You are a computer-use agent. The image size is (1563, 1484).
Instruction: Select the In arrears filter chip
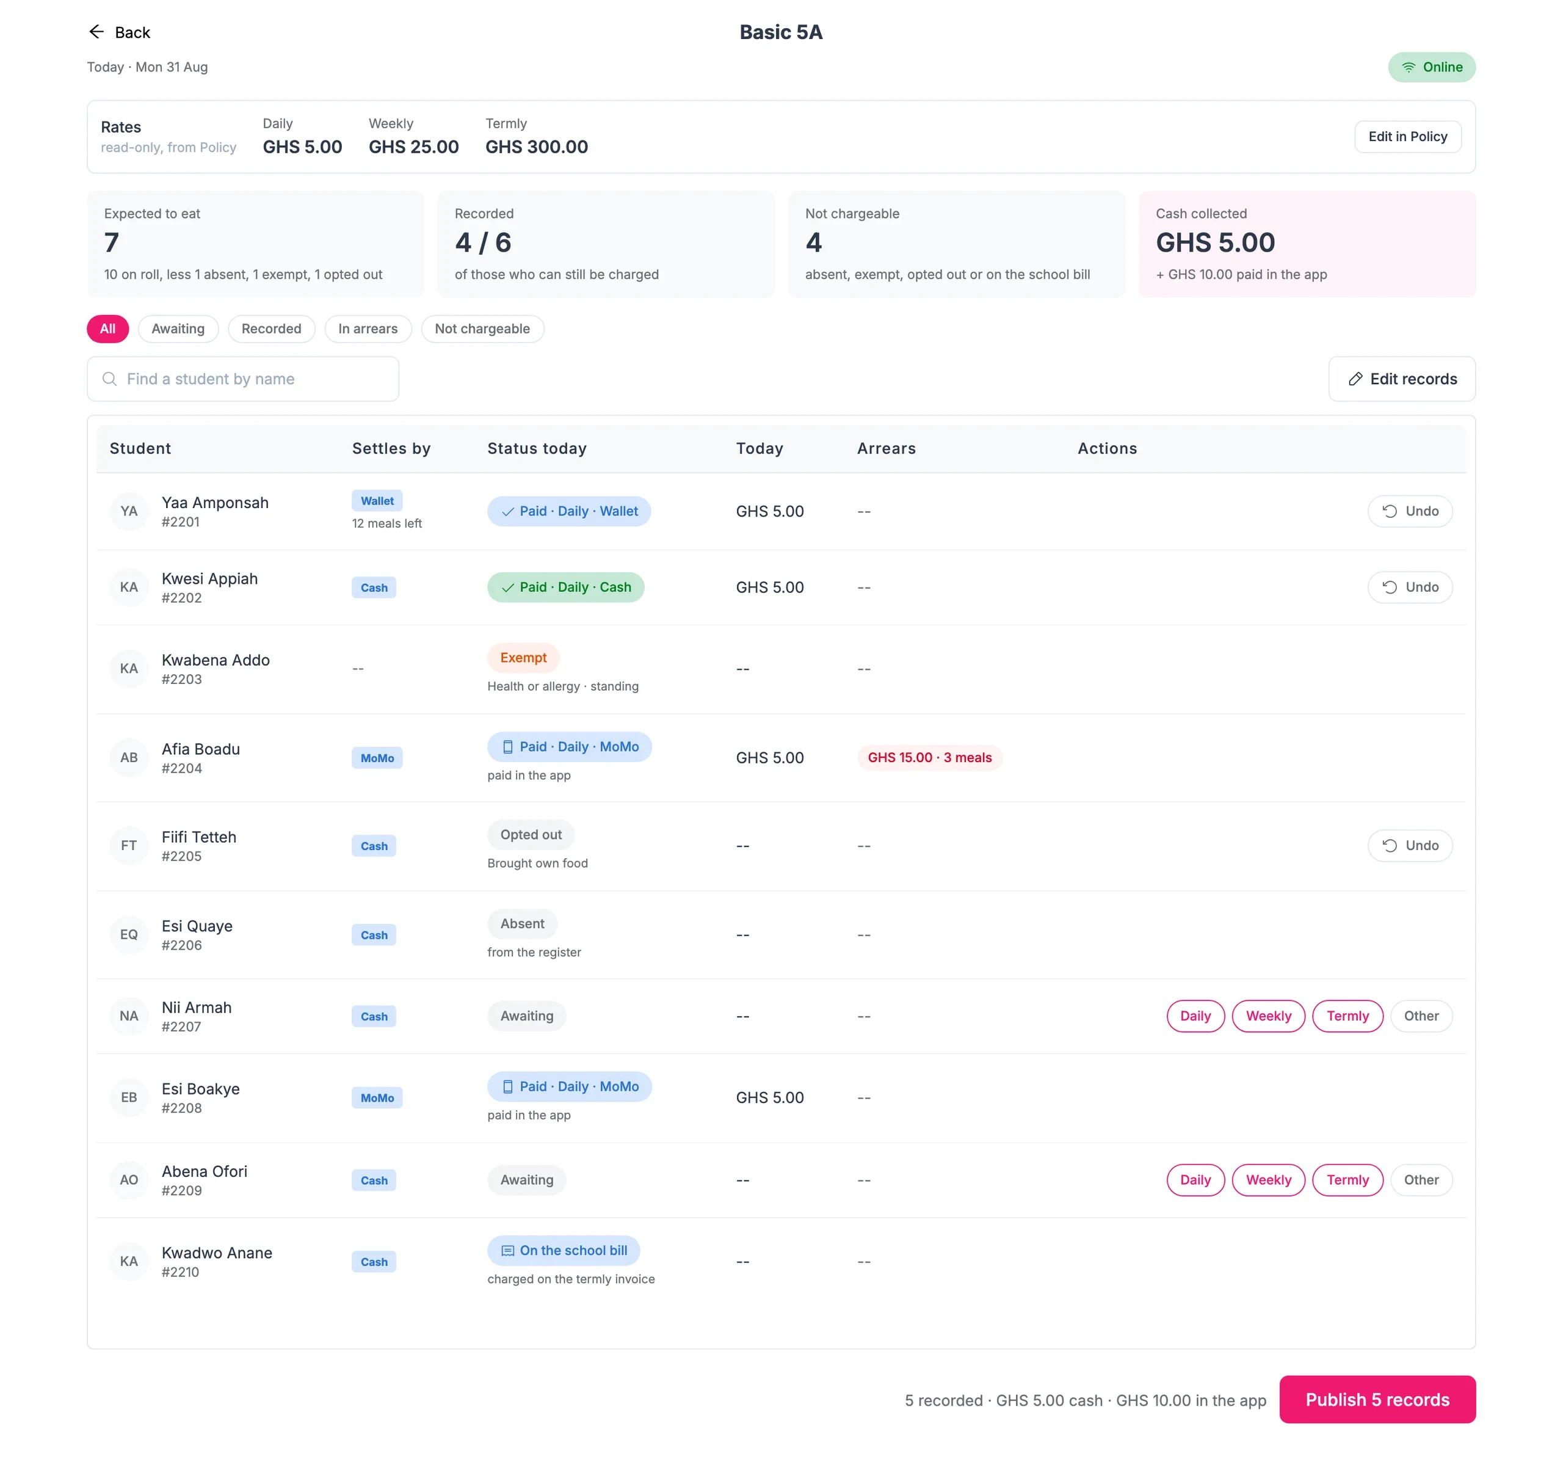(x=368, y=329)
